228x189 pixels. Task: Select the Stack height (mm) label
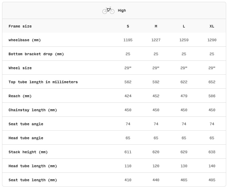coord(28,152)
